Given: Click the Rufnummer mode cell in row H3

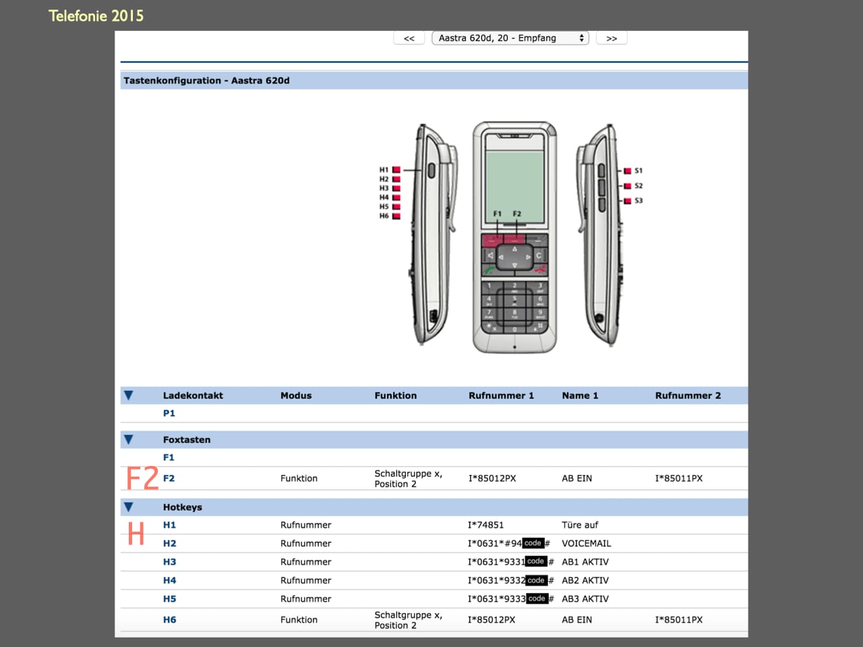Looking at the screenshot, I should click(306, 562).
